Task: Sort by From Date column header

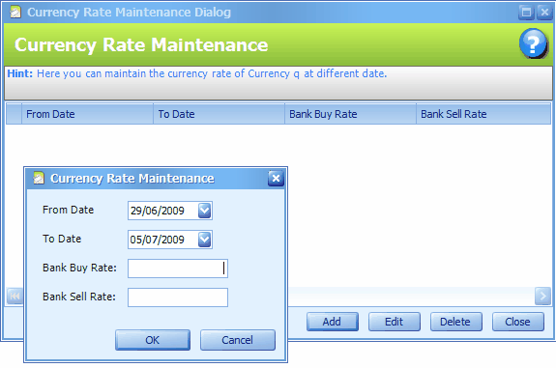Action: point(88,114)
